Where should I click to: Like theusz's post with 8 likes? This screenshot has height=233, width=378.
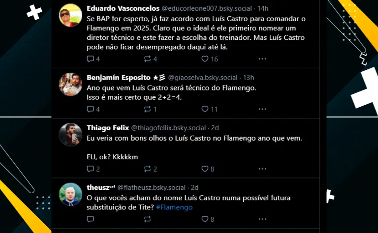tap(205, 219)
